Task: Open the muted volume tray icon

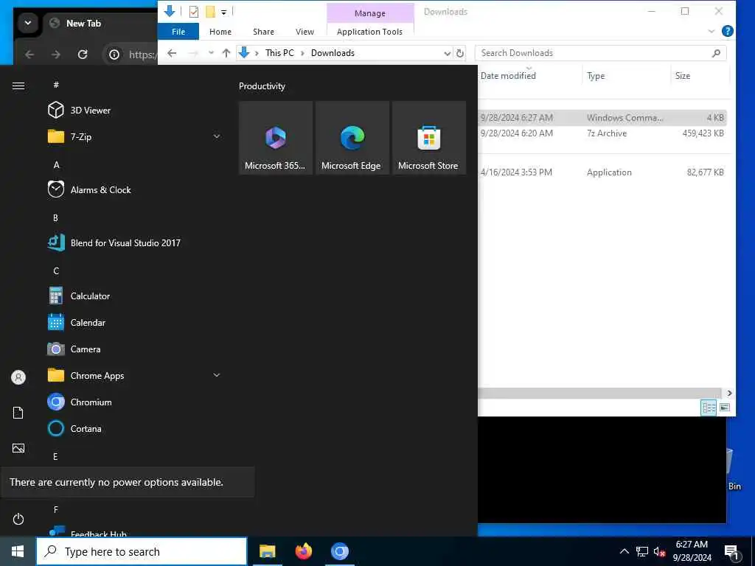Action: point(659,551)
